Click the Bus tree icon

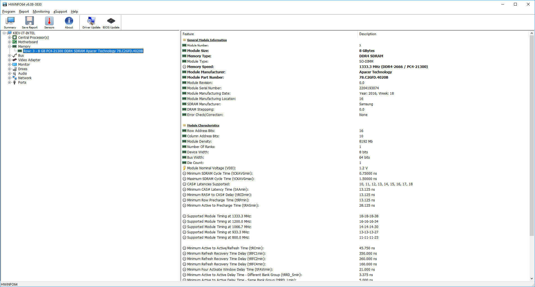[15, 55]
